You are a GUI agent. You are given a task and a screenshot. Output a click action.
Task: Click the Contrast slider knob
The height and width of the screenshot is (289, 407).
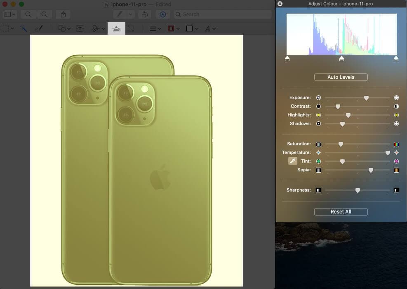point(338,107)
